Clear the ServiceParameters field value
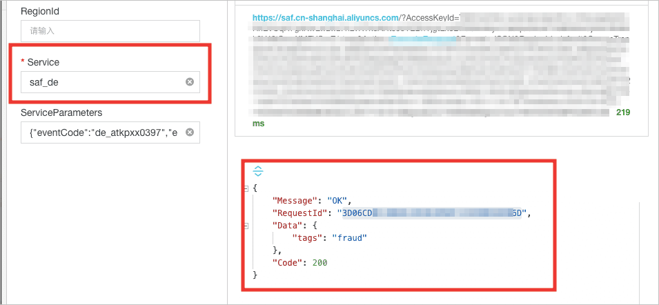 click(x=190, y=132)
